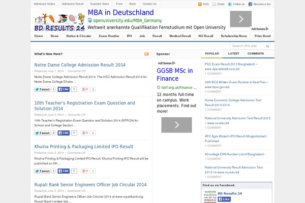The image size is (305, 203).
Task: Open PSC Exam Result 2013 Bangladesh link
Action: (x=237, y=64)
